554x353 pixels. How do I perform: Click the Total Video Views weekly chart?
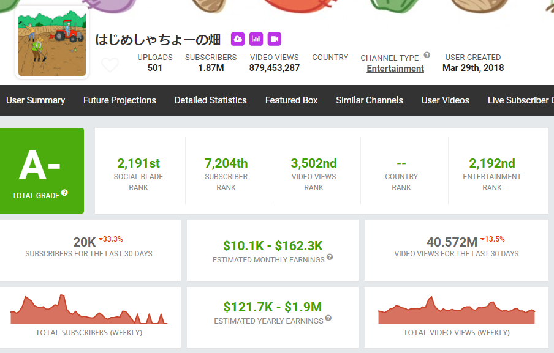pos(457,312)
